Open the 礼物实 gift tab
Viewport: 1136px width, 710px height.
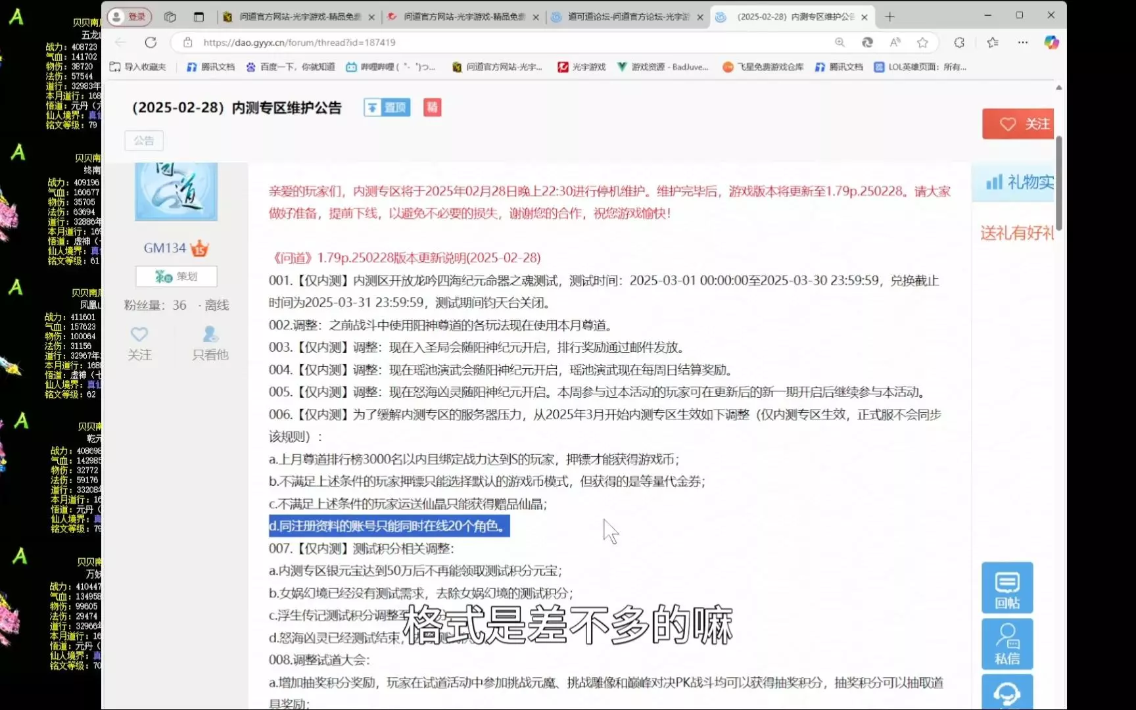(x=1013, y=182)
